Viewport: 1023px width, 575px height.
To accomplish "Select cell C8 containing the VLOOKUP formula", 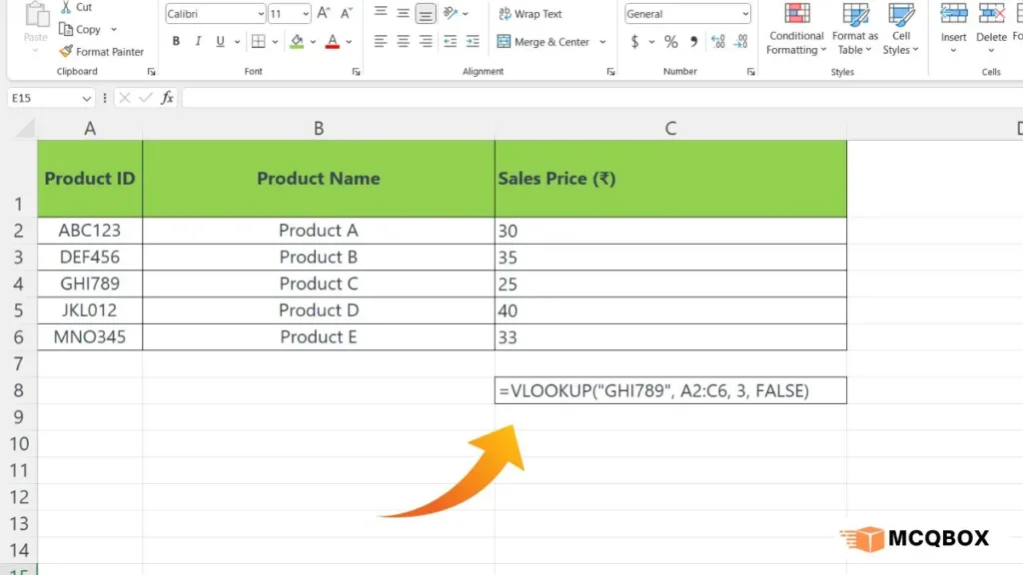I will 669,390.
